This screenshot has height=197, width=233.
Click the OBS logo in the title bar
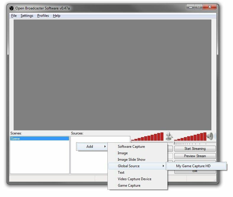pos(12,8)
